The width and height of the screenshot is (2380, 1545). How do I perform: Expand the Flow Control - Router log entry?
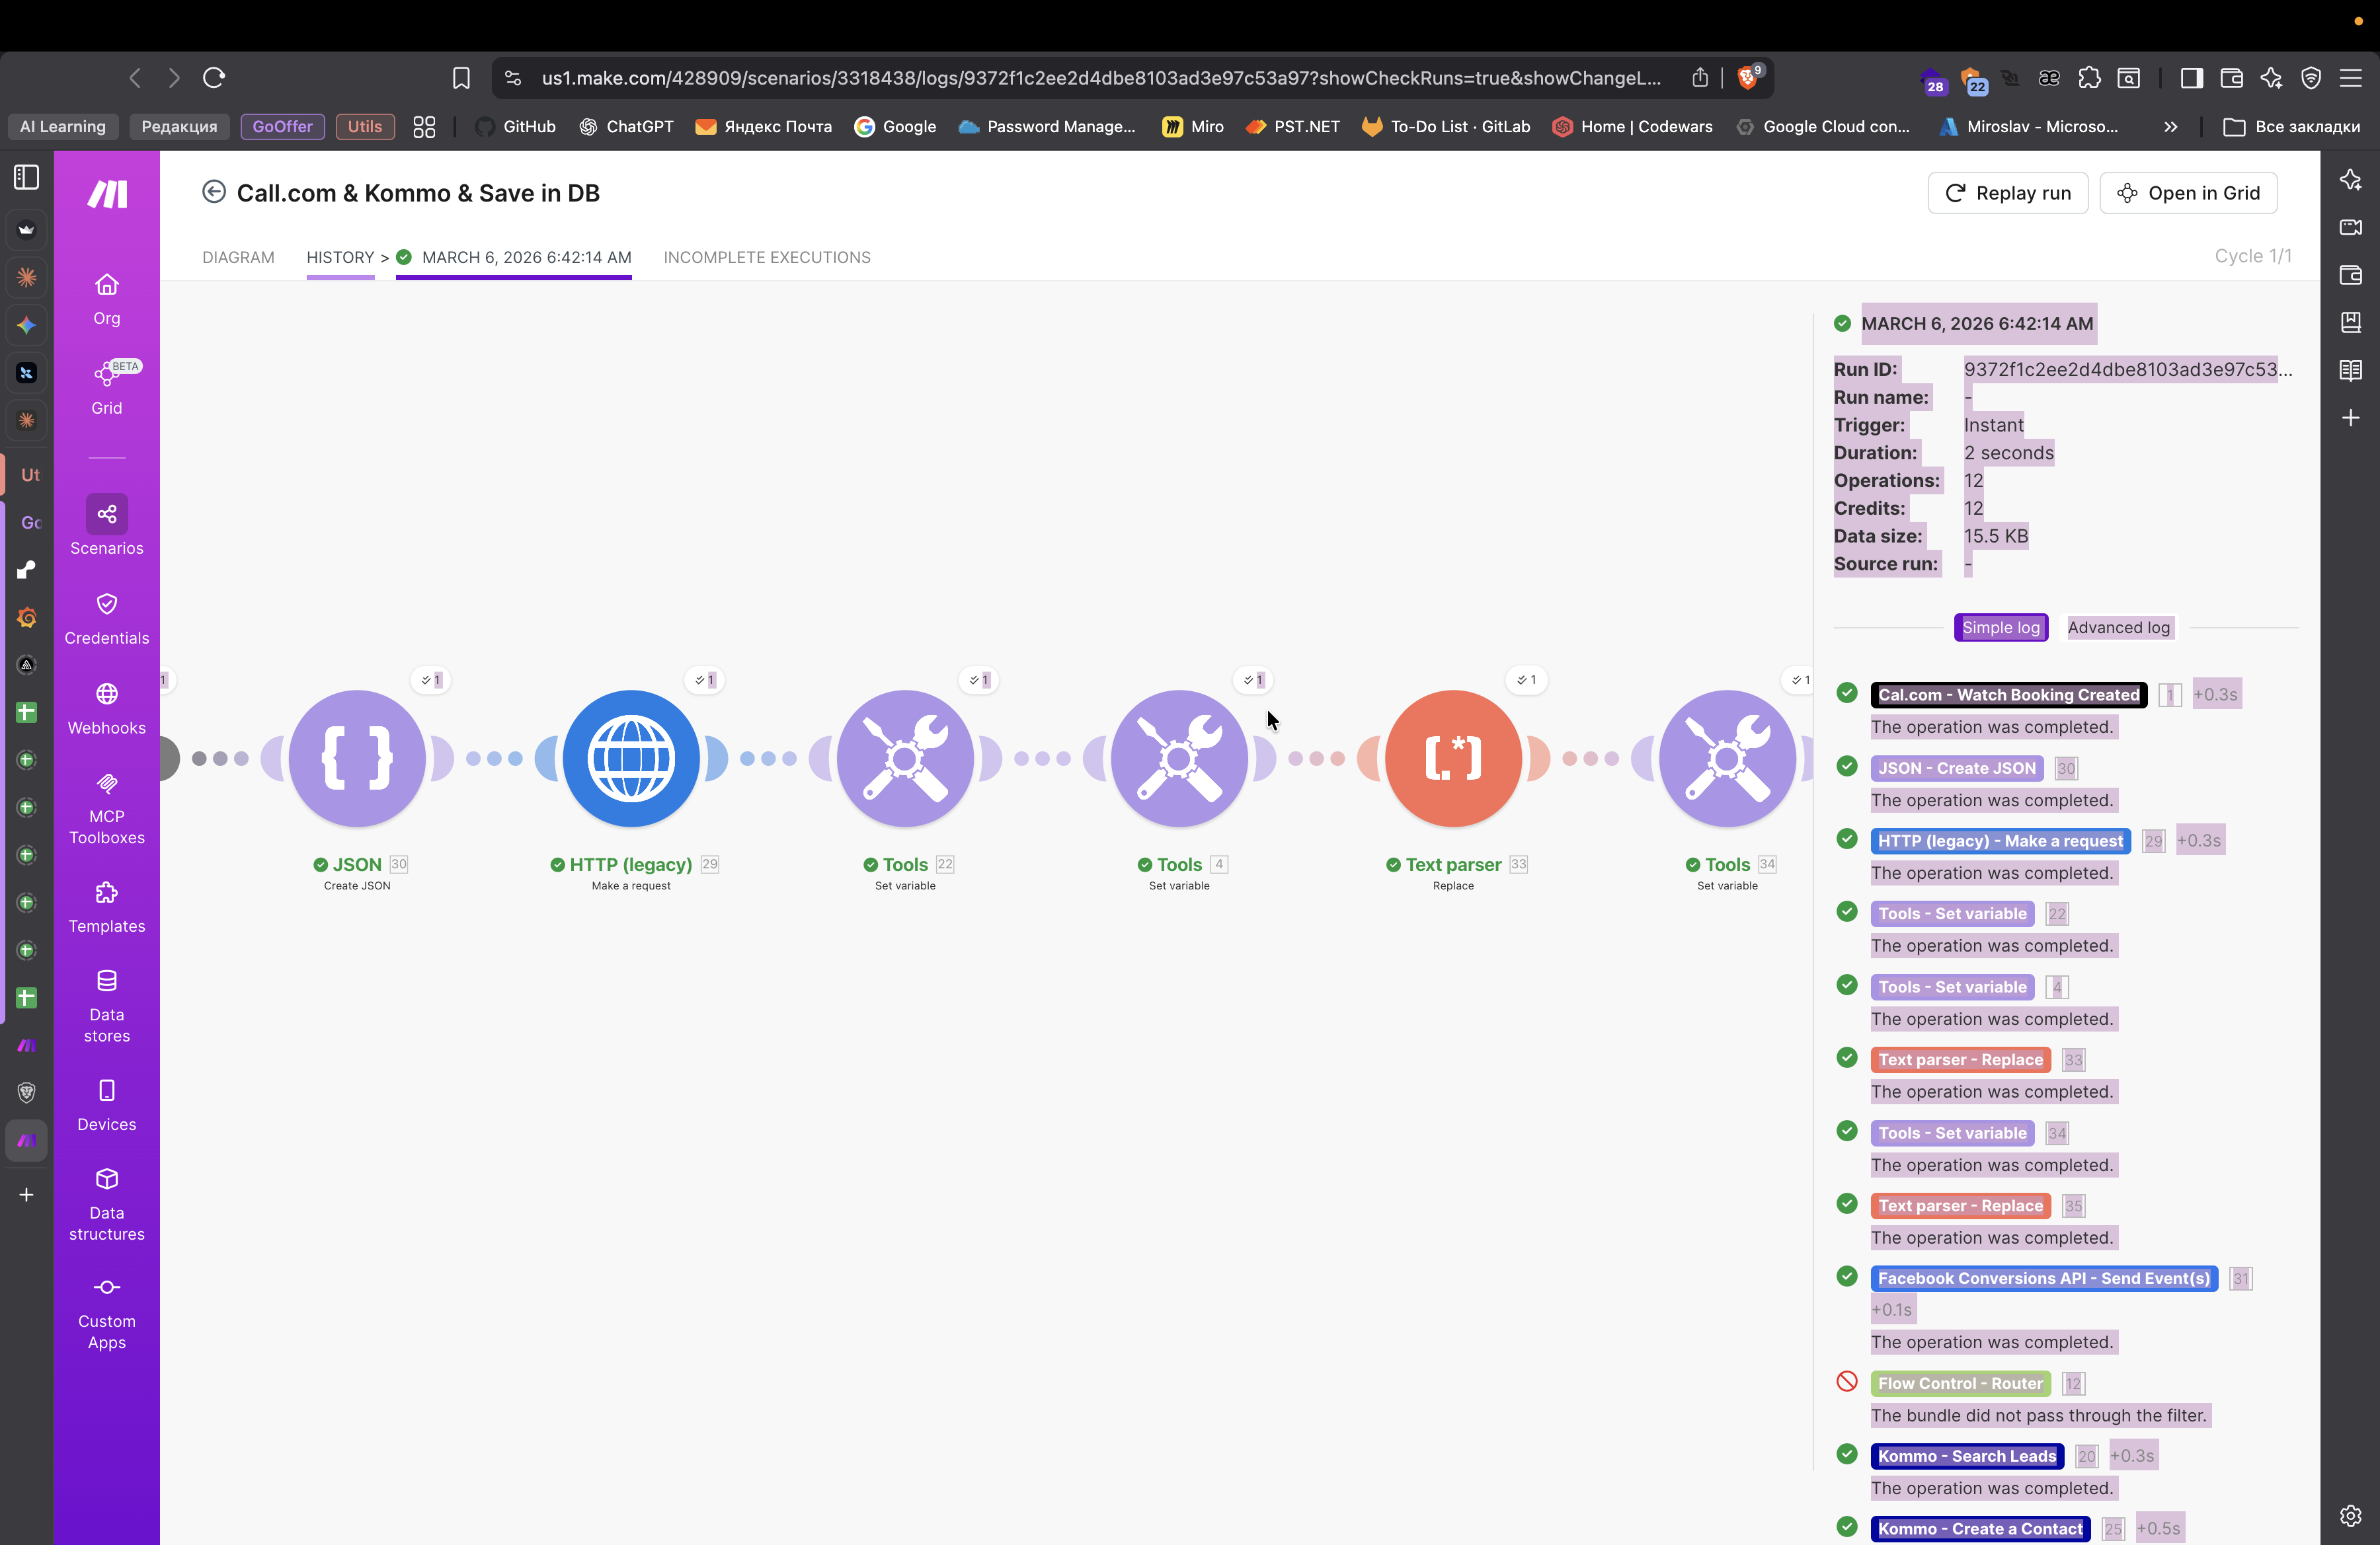tap(1960, 1383)
